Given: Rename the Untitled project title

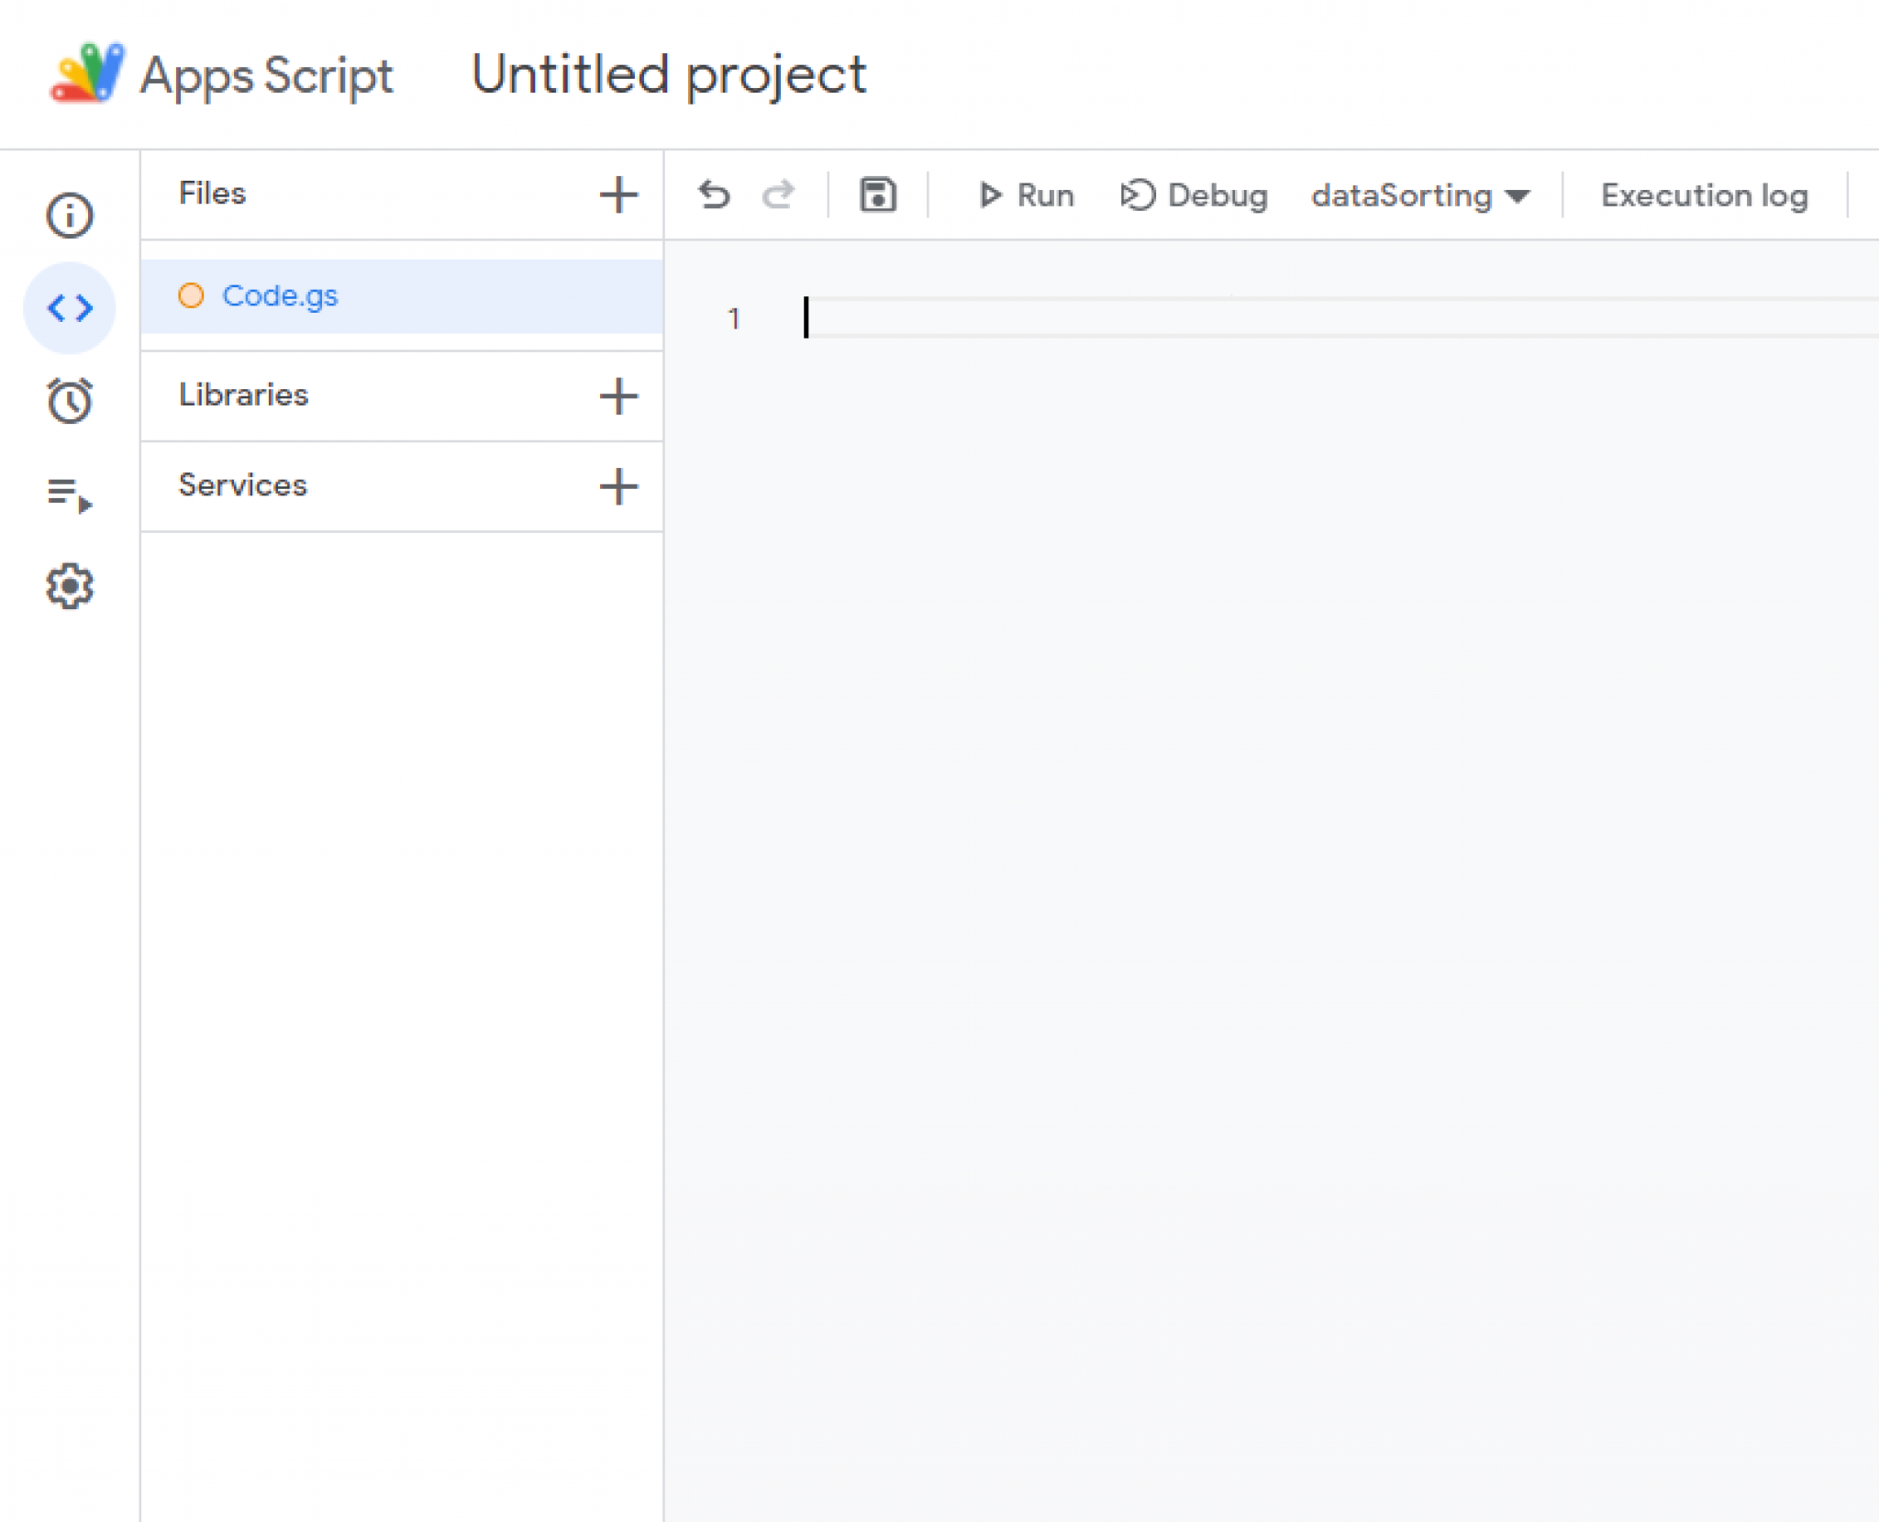Looking at the screenshot, I should [x=668, y=75].
